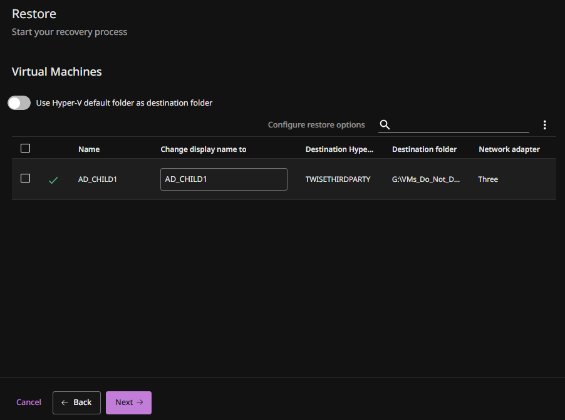This screenshot has width=565, height=420.
Task: Focus the virtual machine search field
Action: (x=460, y=125)
